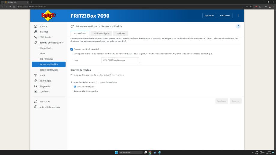Screen dimensions: 276x155
Task: Open Aide et information label
Action: 49,107
